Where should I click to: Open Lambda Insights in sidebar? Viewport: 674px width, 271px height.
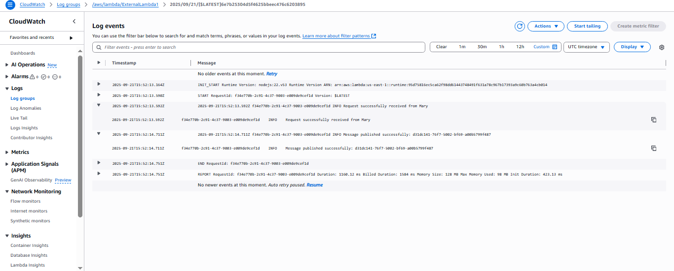(x=28, y=265)
